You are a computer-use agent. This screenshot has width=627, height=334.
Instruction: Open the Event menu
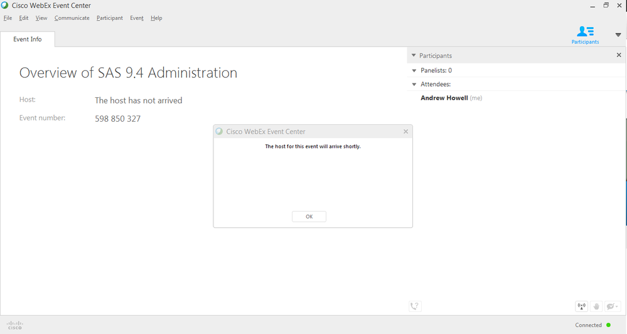tap(137, 18)
